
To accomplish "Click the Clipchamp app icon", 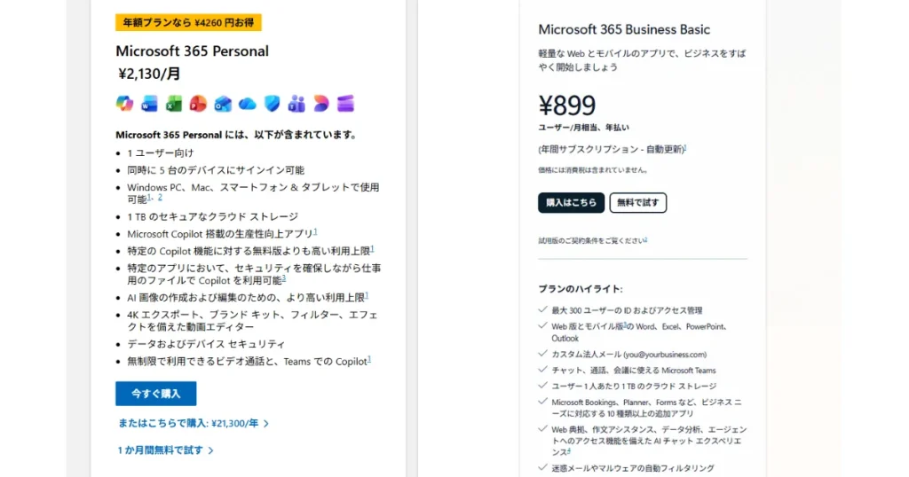I will (320, 104).
